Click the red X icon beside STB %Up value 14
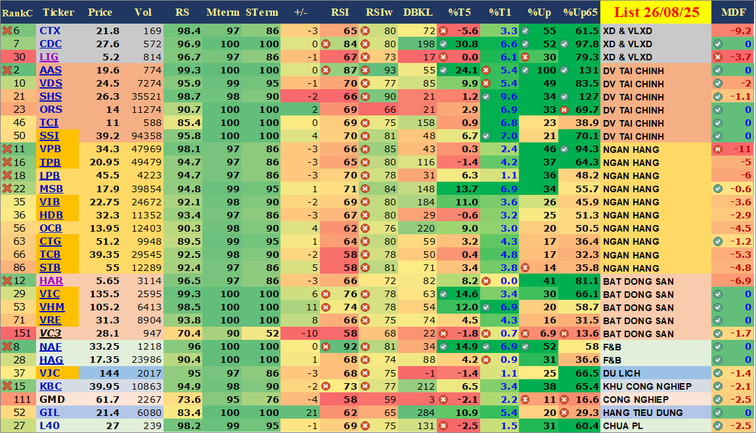Screen dimensions: 756x433 tap(525, 268)
